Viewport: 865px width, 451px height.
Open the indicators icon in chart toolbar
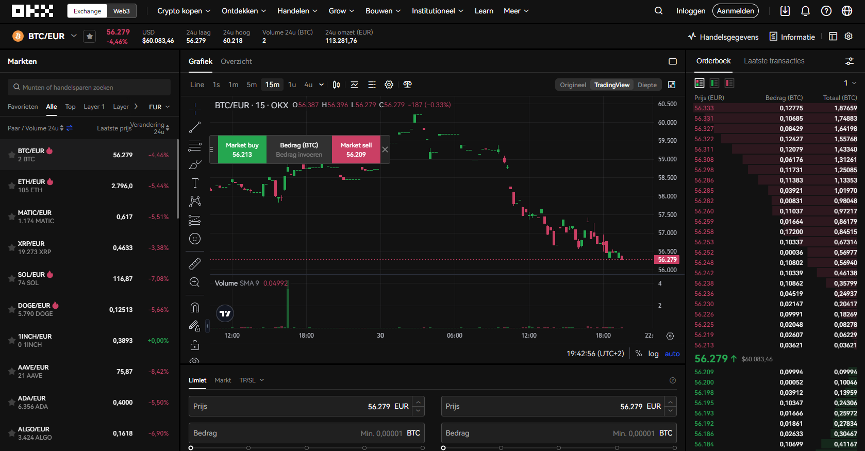[x=355, y=85]
